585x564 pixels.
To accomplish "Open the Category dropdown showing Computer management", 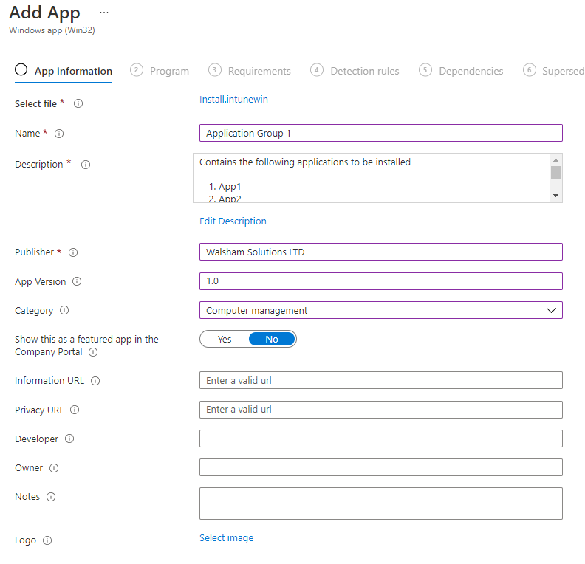I will click(x=381, y=310).
